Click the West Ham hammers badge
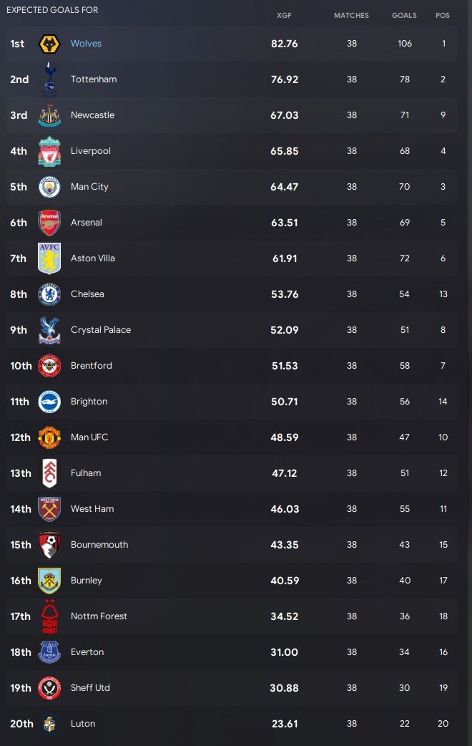Viewport: 472px width, 746px height. pos(49,509)
